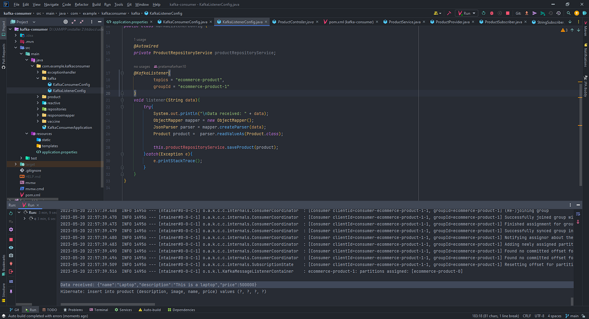Toggle the Pull Requests side tab
Image resolution: width=589 pixels, height=319 pixels.
[x=3, y=56]
